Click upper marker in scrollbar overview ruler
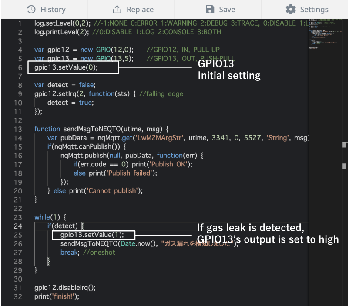The height and width of the screenshot is (306, 349). click(x=344, y=145)
